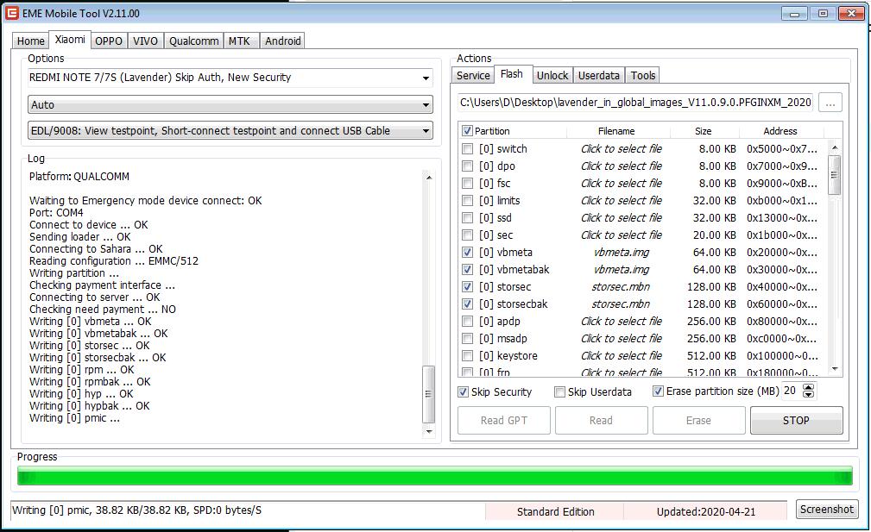Screen dimensions: 871x532
Task: Check the switch partition checkbox
Action: [468, 148]
